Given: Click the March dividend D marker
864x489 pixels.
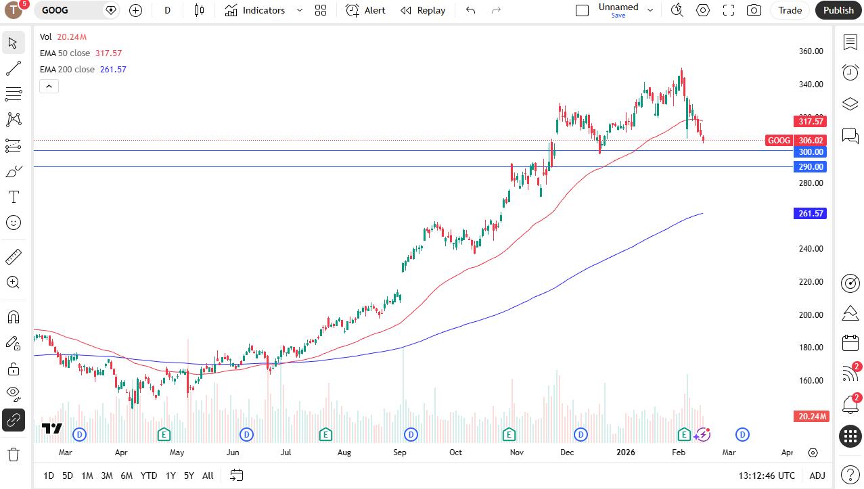Looking at the screenshot, I should (x=742, y=434).
